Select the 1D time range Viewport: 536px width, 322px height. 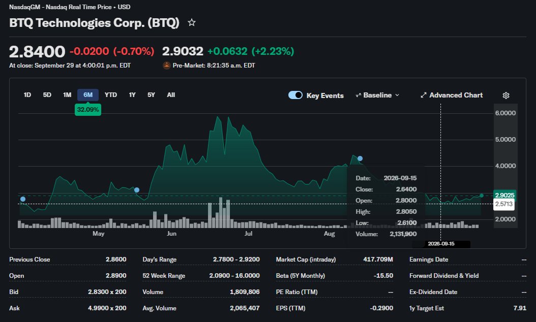tap(27, 95)
